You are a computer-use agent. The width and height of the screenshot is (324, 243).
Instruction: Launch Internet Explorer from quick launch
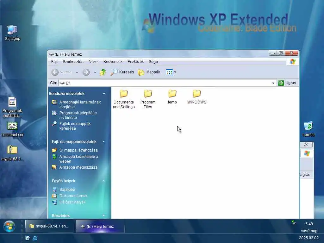(35, 238)
